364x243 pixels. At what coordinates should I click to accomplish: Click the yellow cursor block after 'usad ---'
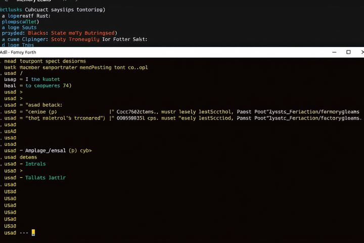tap(33, 232)
